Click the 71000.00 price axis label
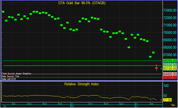This screenshot has width=178, height=108. (170, 25)
